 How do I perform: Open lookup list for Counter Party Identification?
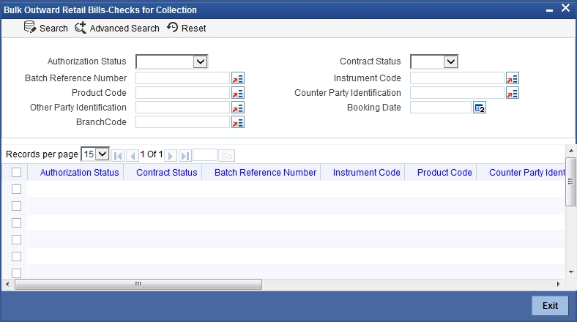pos(513,93)
